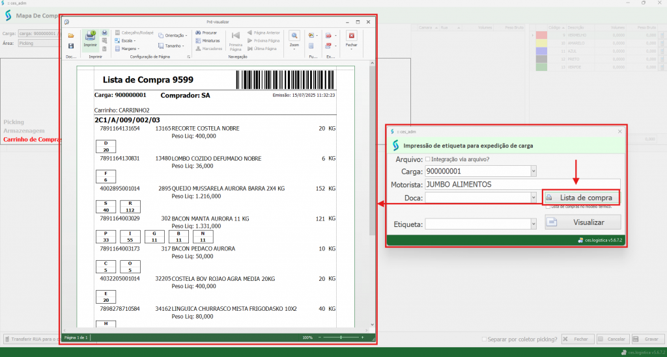
Task: Click the zoom in plus in status bar
Action: (362, 337)
